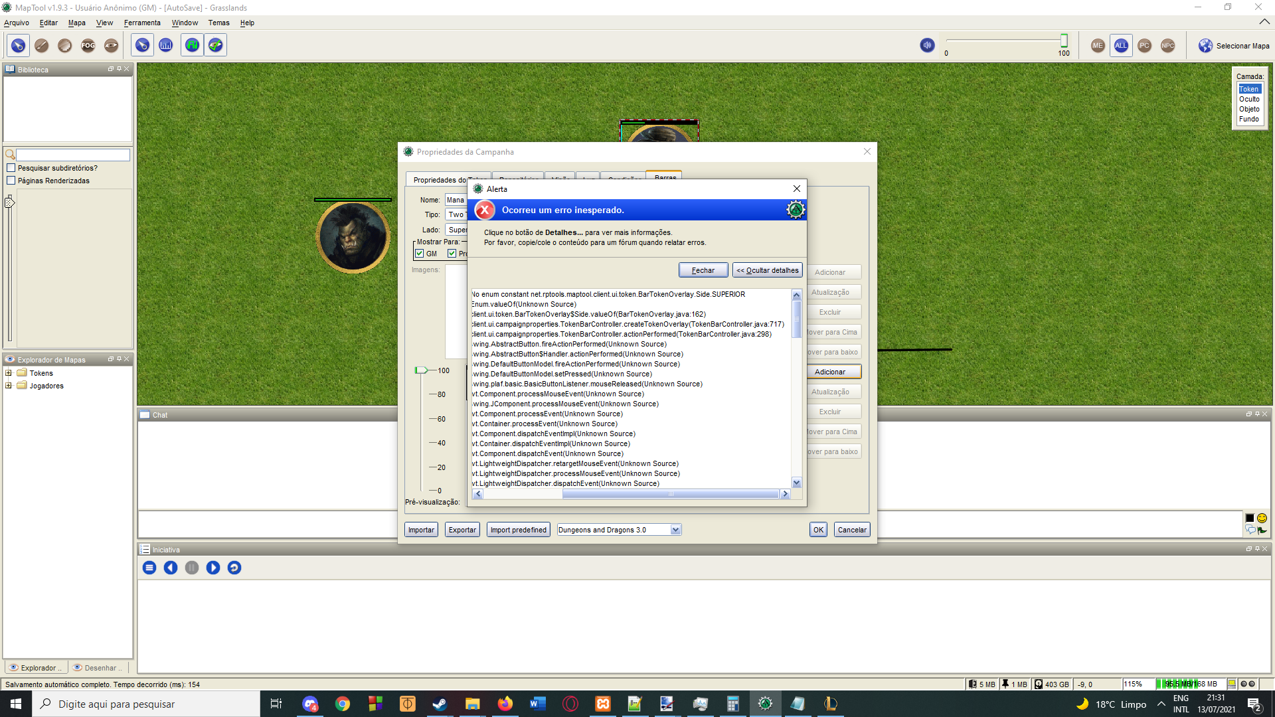Select the FOG drawing tool
The image size is (1275, 717).
pos(88,45)
